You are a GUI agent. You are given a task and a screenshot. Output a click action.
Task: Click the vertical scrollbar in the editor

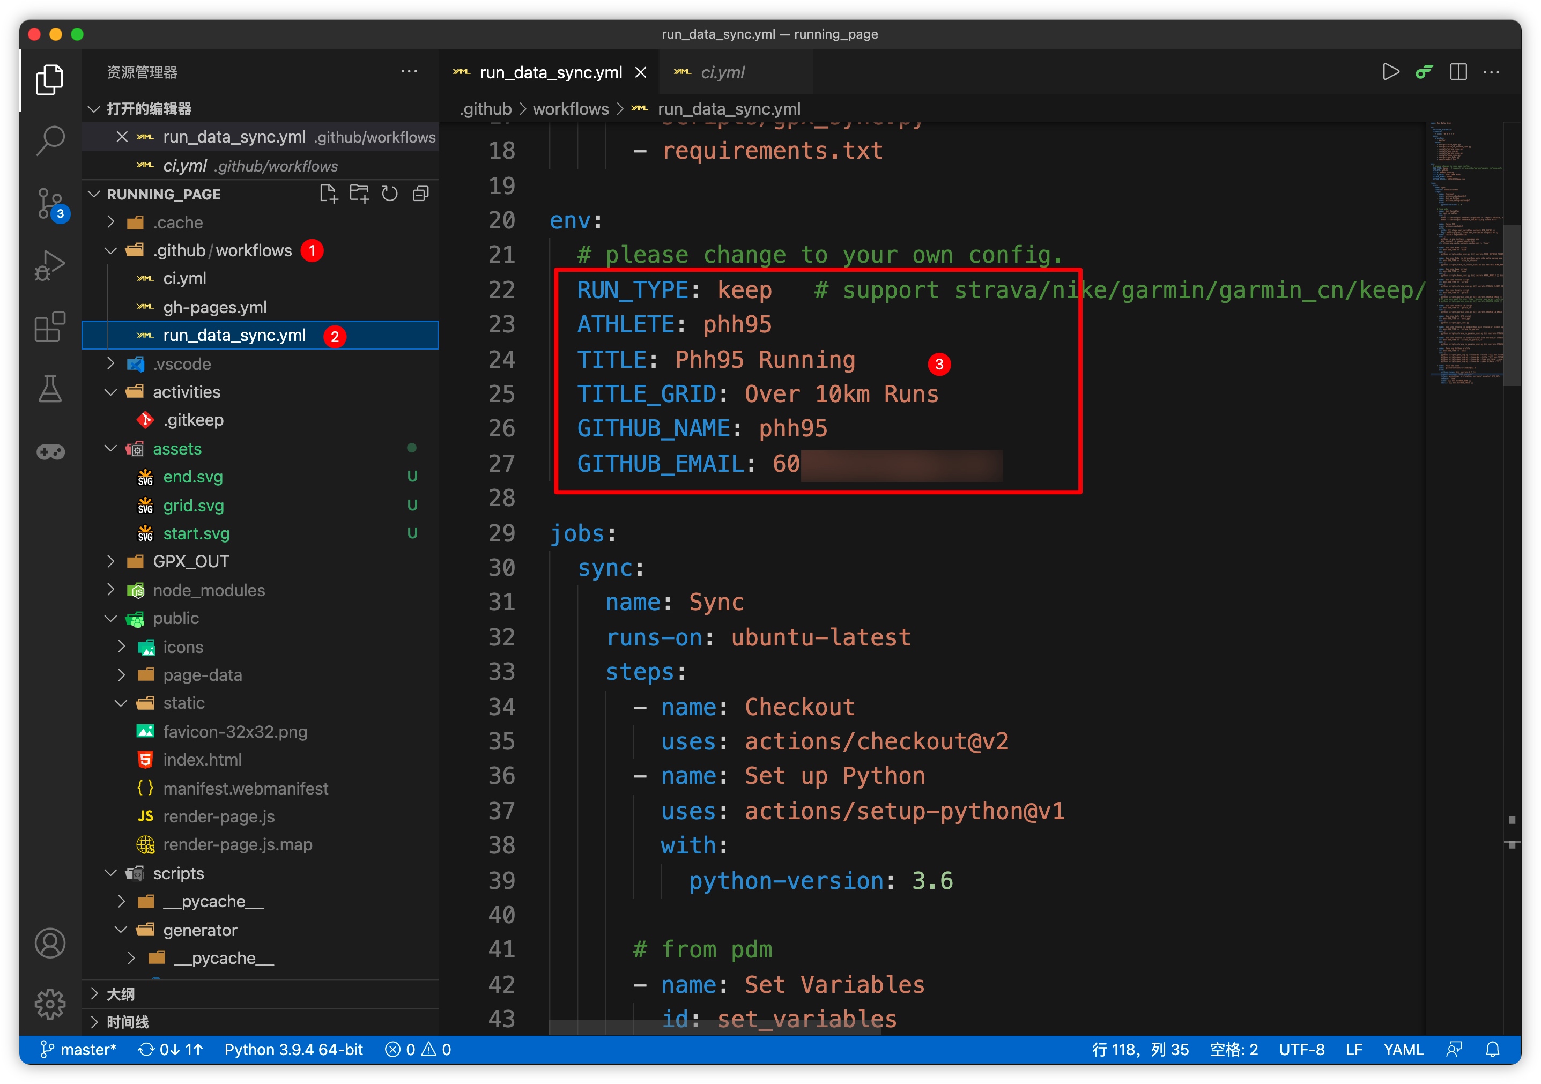coord(1512,306)
